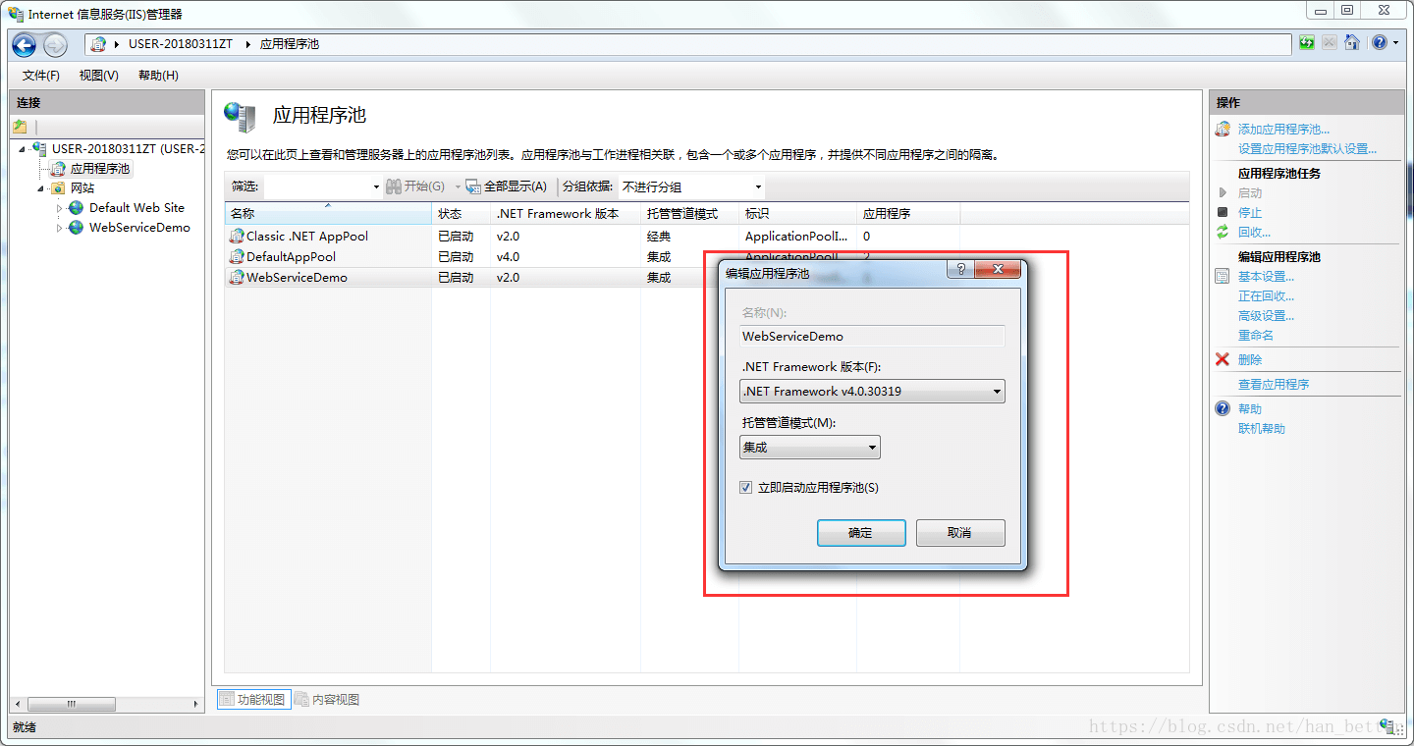1414x746 pixels.
Task: Click the 确定 button in dialog
Action: 861,533
